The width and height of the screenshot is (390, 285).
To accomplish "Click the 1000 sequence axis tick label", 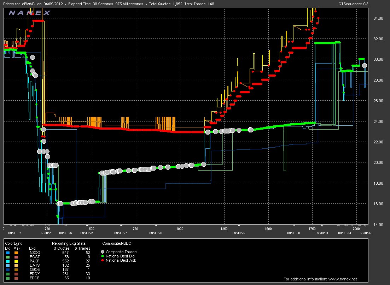I will tap(180, 229).
